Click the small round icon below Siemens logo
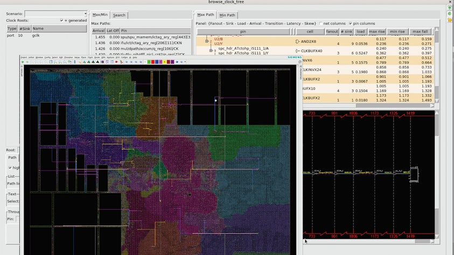Screen dimensions: 454x255 tap(300, 61)
